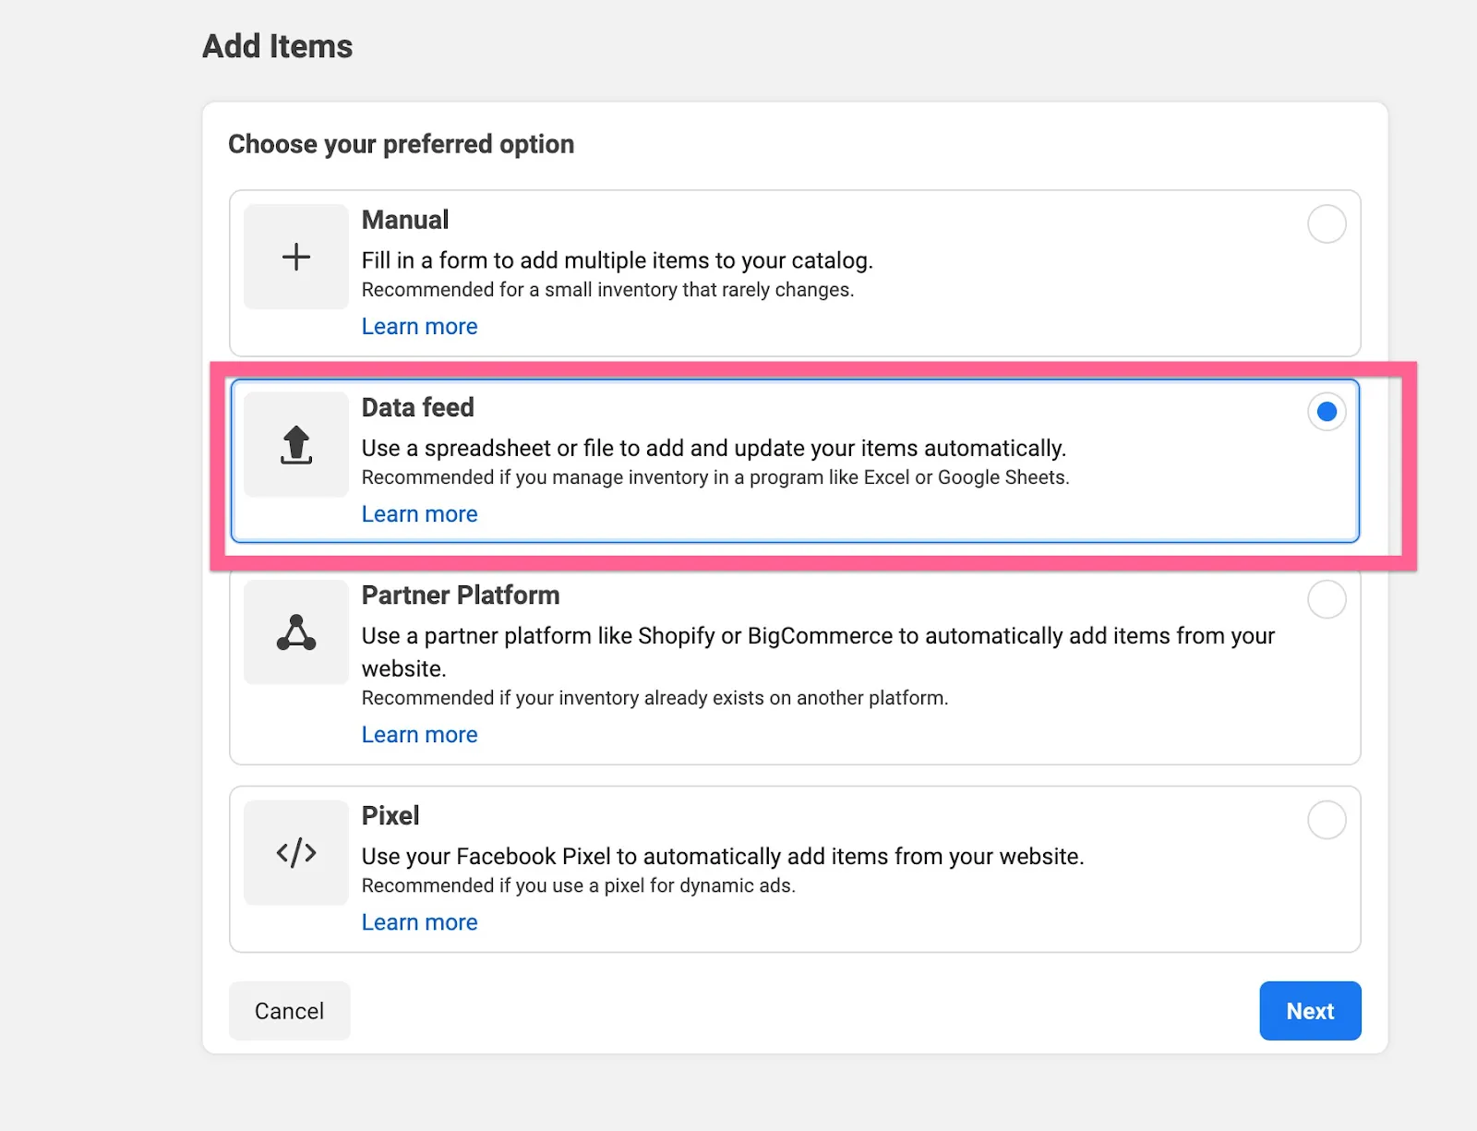Open Learn more under Partner Platform
The image size is (1477, 1131).
419,735
